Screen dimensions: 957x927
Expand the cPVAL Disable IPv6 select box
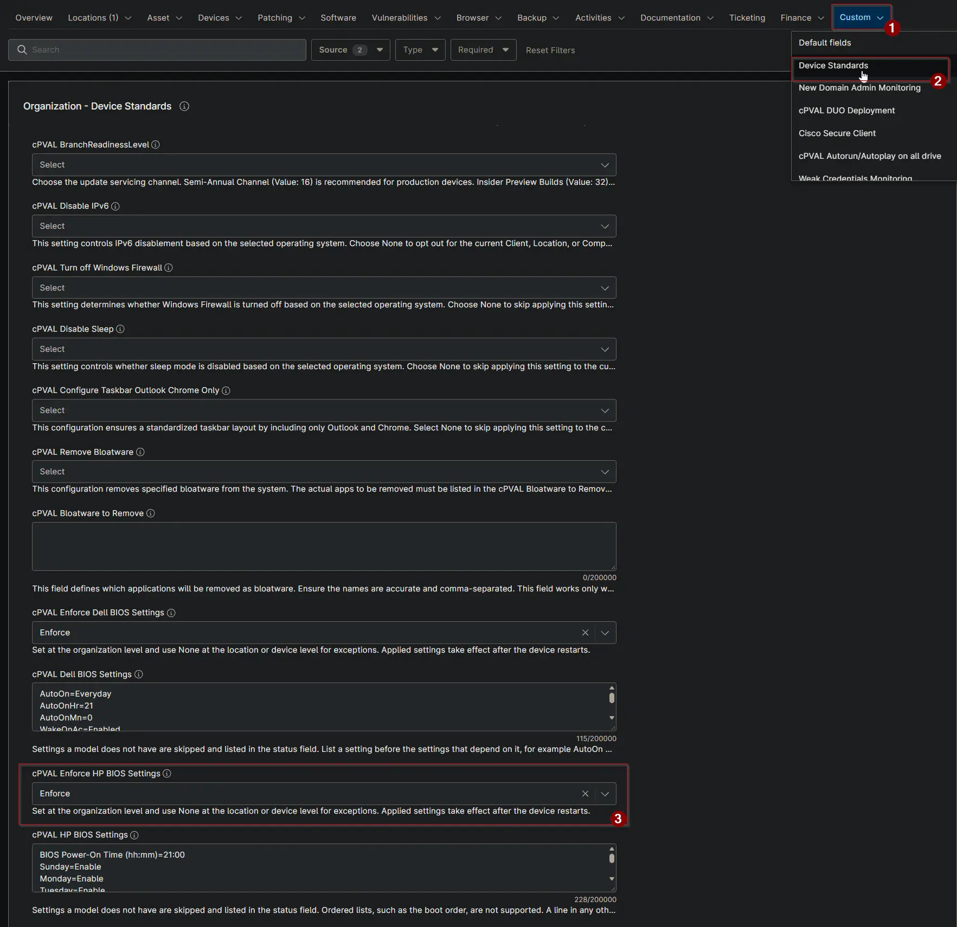click(324, 226)
